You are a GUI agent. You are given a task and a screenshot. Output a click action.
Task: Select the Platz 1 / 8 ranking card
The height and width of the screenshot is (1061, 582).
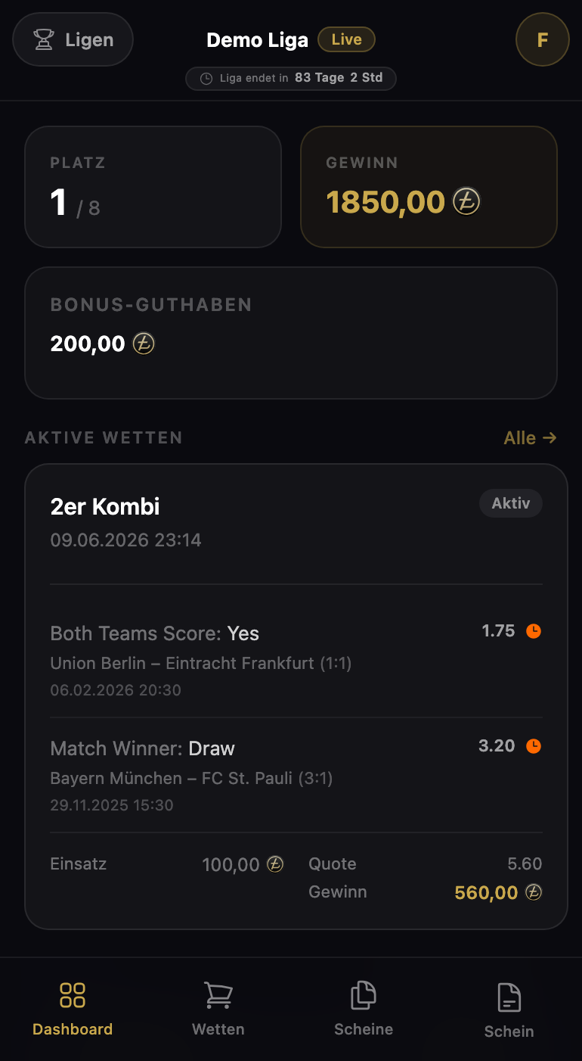click(153, 187)
